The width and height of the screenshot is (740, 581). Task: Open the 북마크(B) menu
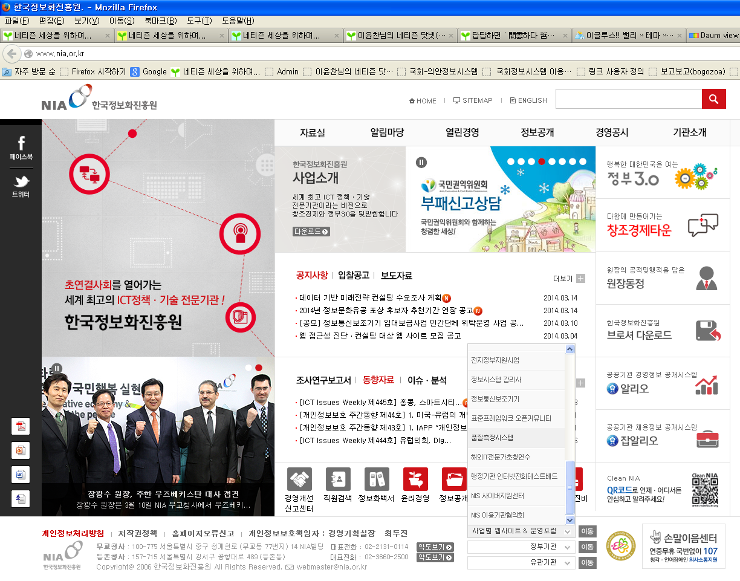(x=160, y=21)
